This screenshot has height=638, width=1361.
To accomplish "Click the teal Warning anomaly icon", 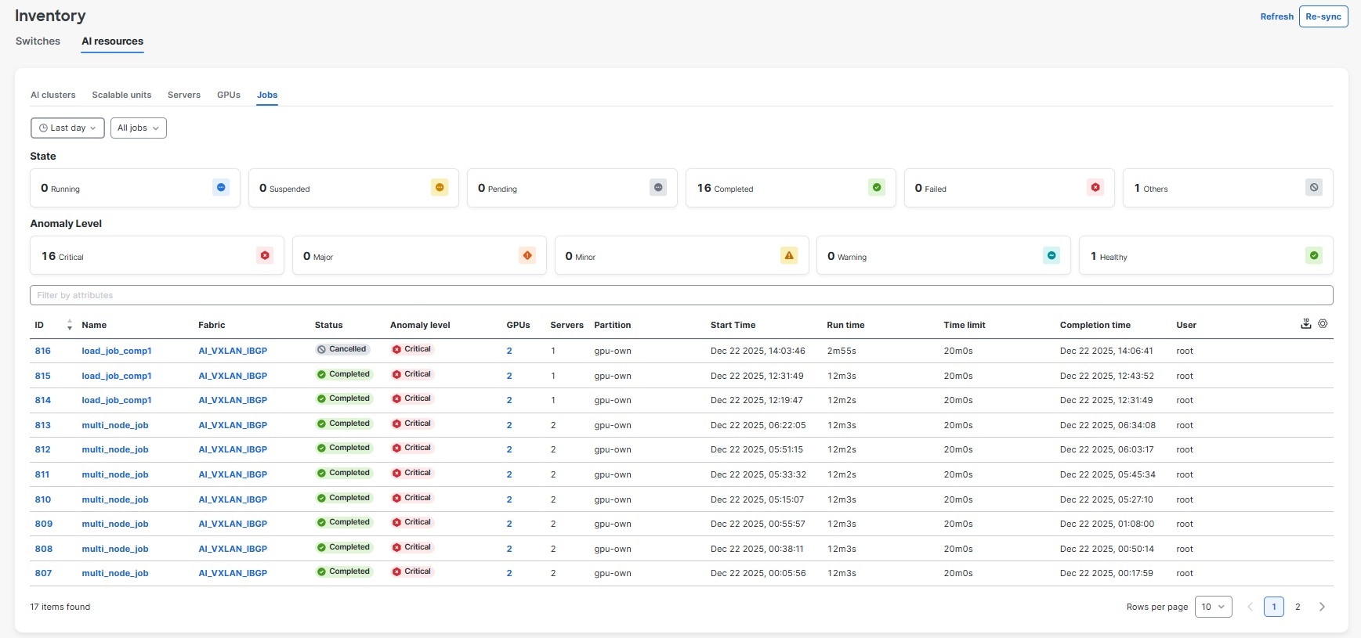I will [x=1052, y=256].
